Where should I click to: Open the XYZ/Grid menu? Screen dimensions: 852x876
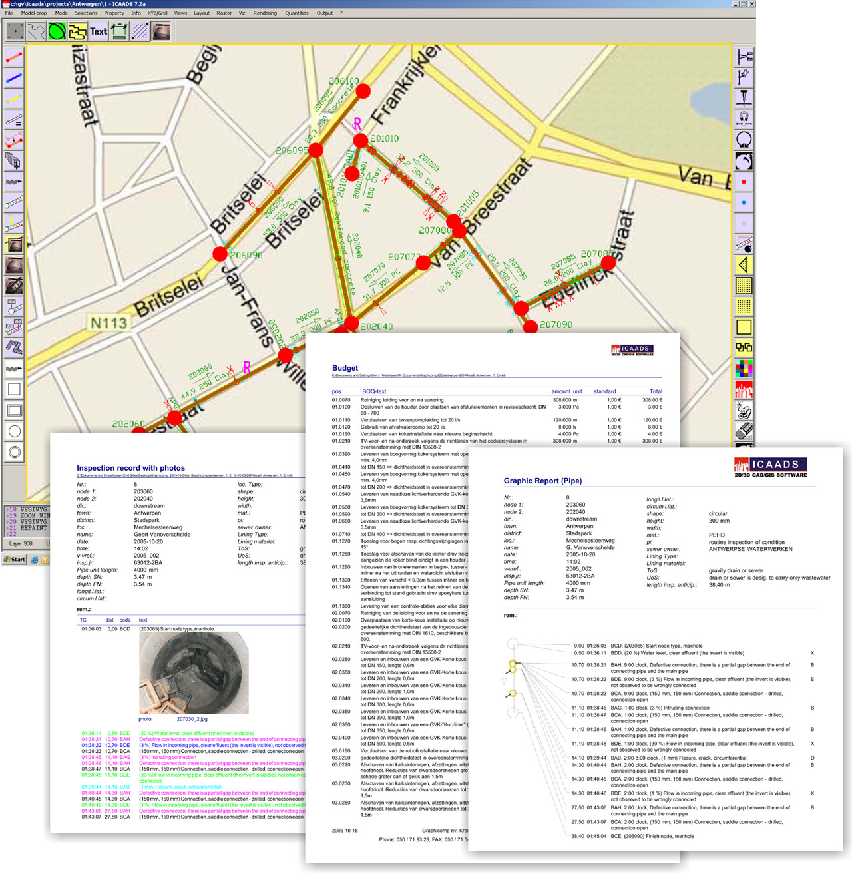[x=157, y=13]
